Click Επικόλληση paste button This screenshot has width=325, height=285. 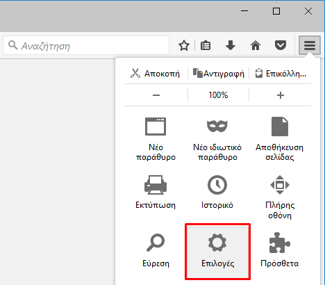pyautogui.click(x=281, y=74)
